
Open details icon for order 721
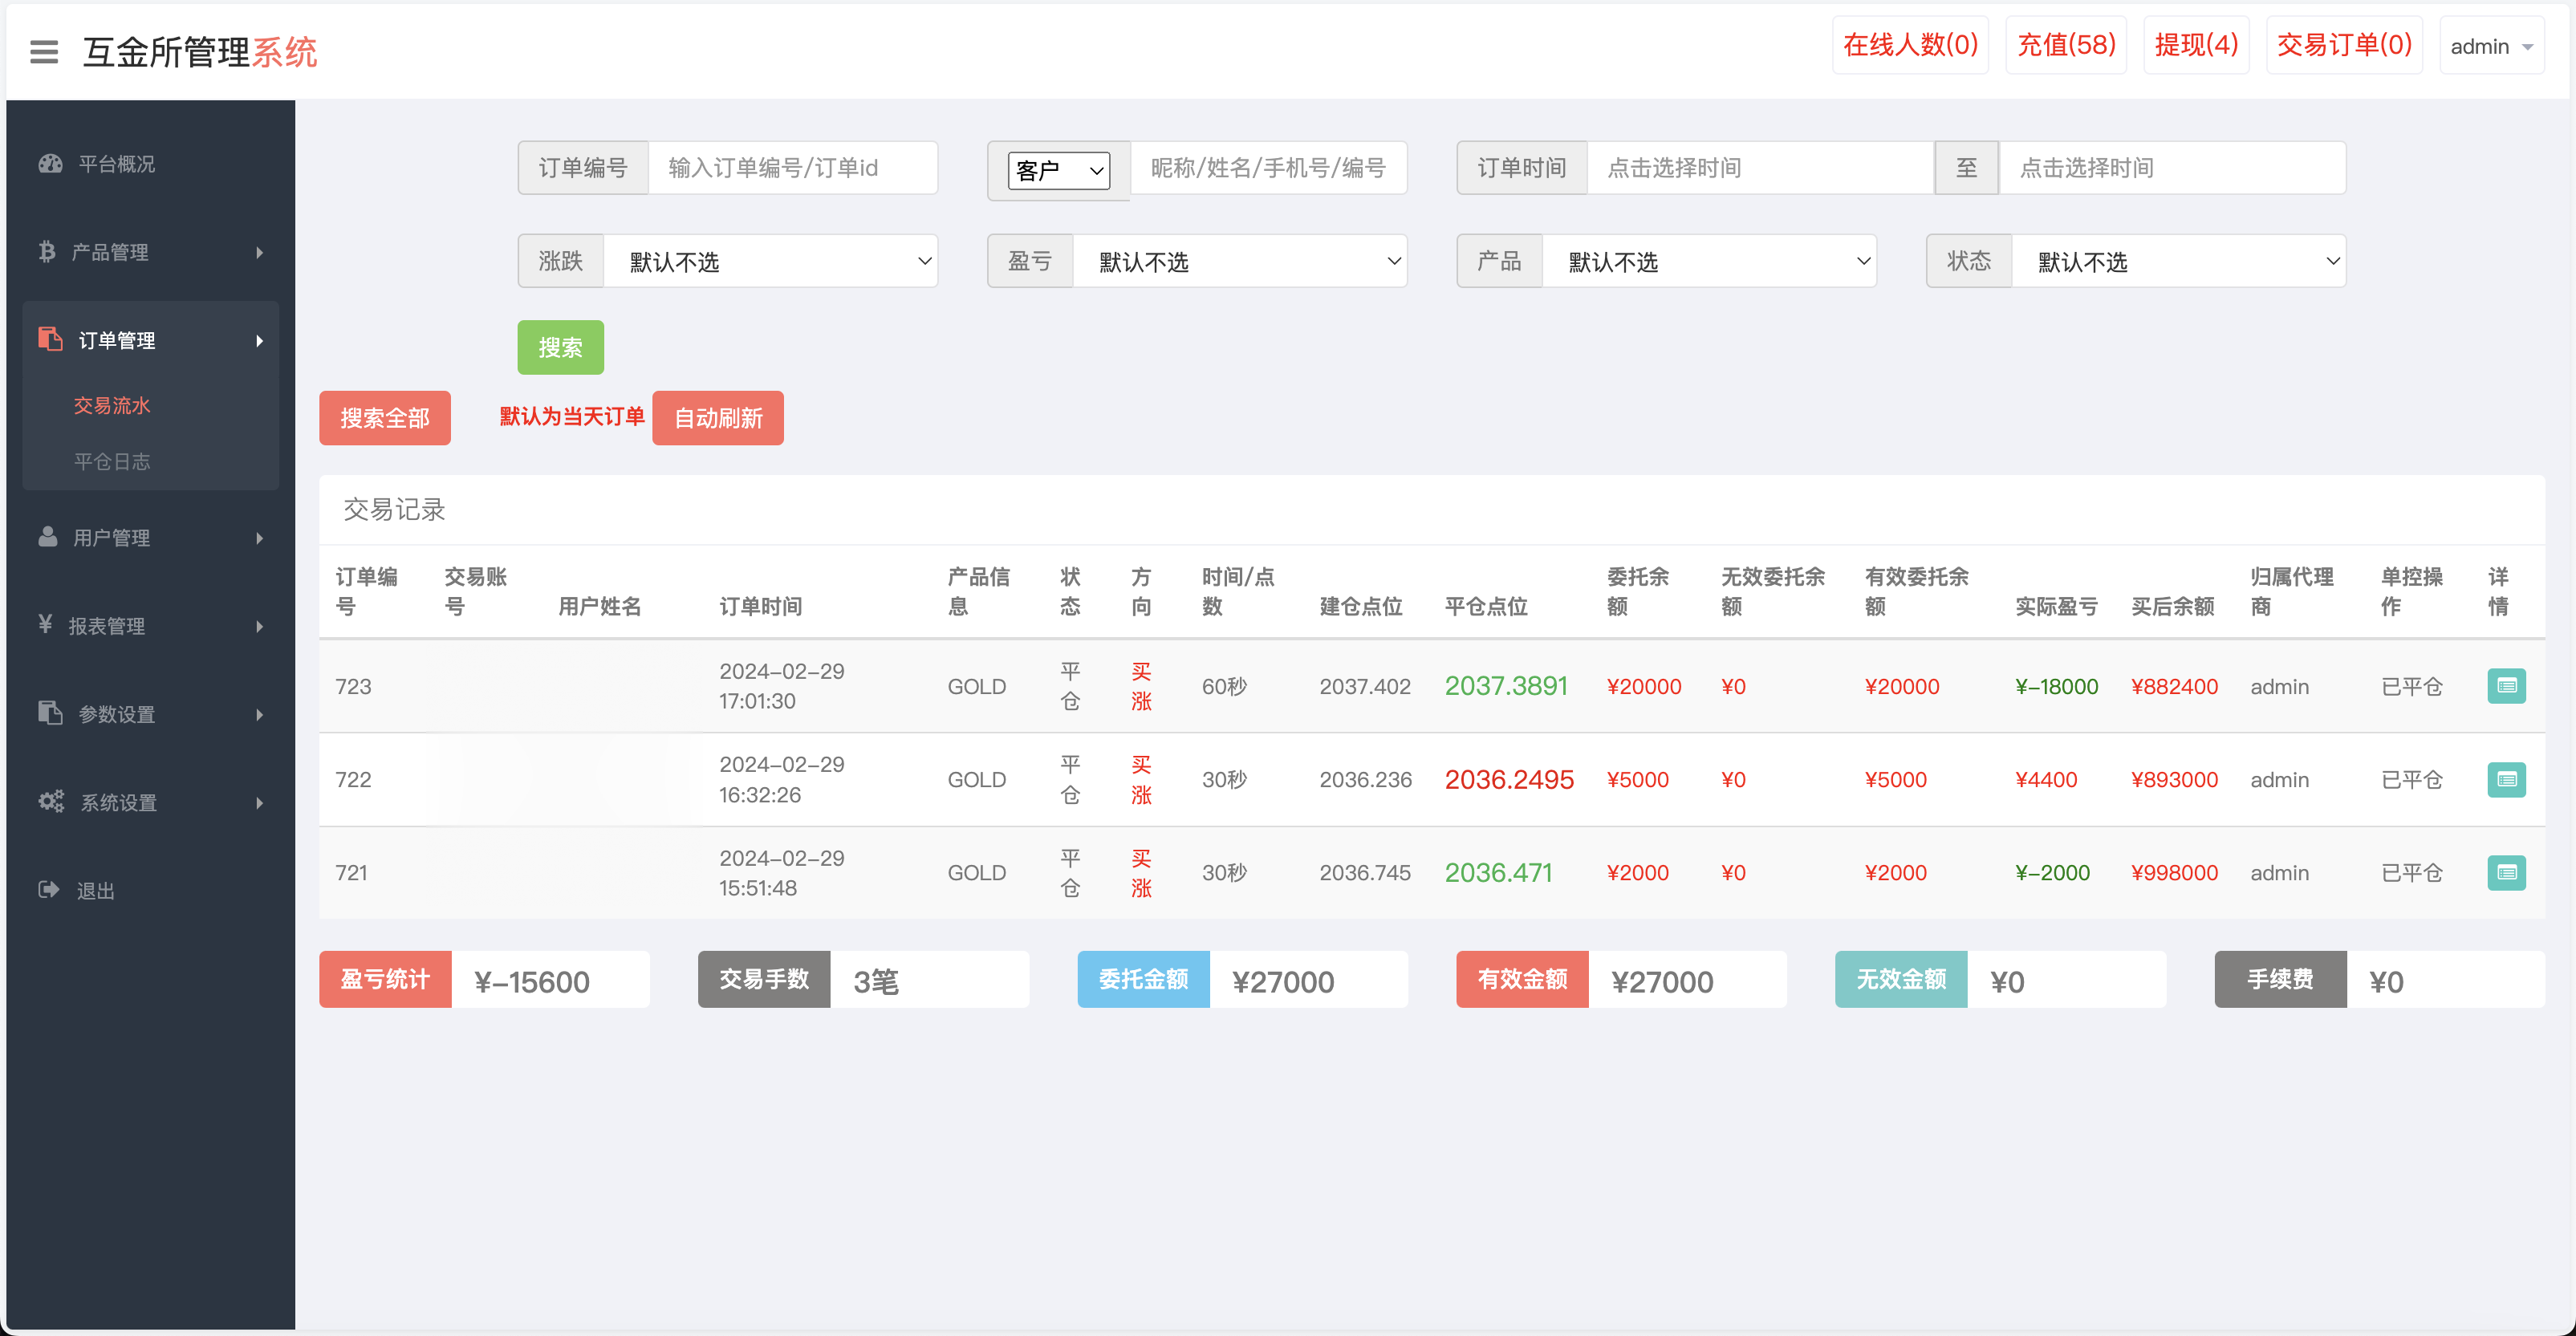(2507, 872)
